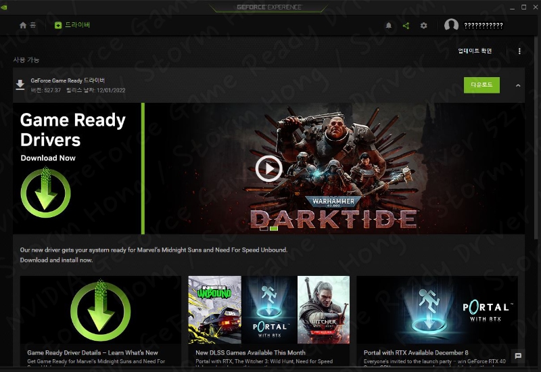Click the download arrow icon beside GeForce Game Ready

[20, 85]
